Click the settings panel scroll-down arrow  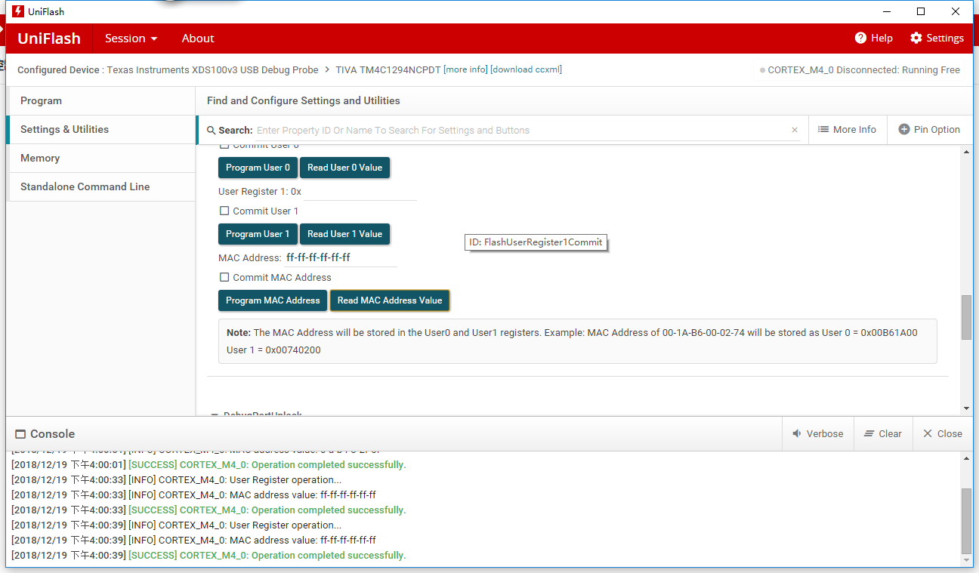(x=966, y=408)
